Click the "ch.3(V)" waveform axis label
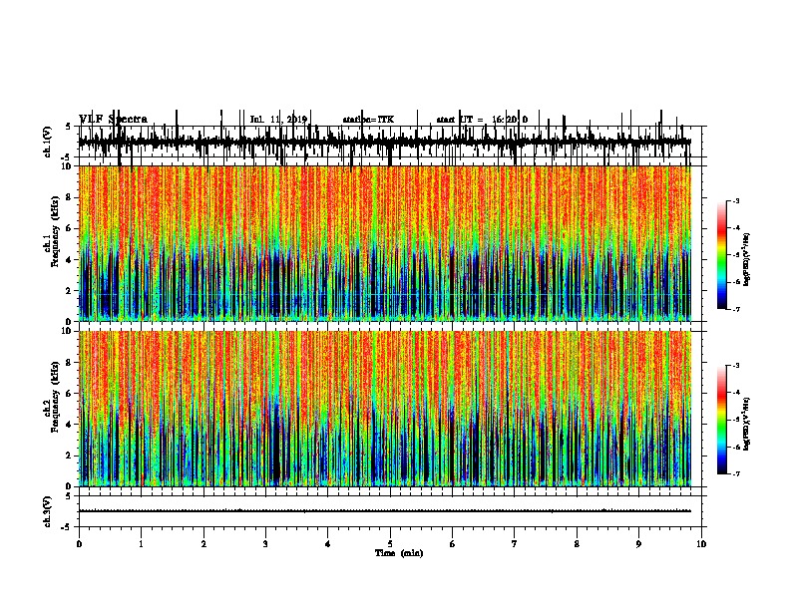Image resolution: width=790 pixels, height=610 pixels. point(47,511)
